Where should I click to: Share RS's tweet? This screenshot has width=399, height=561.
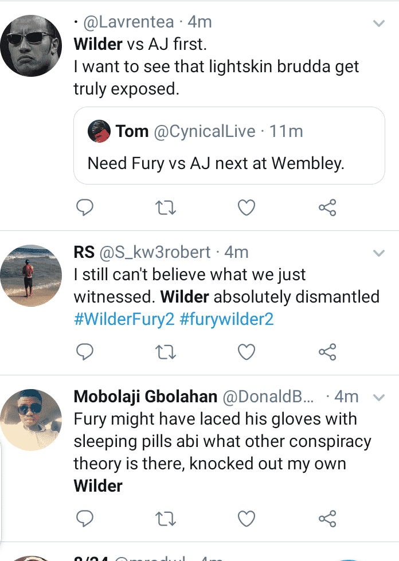(x=327, y=351)
